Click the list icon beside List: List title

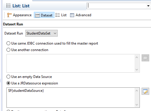point(9,6)
